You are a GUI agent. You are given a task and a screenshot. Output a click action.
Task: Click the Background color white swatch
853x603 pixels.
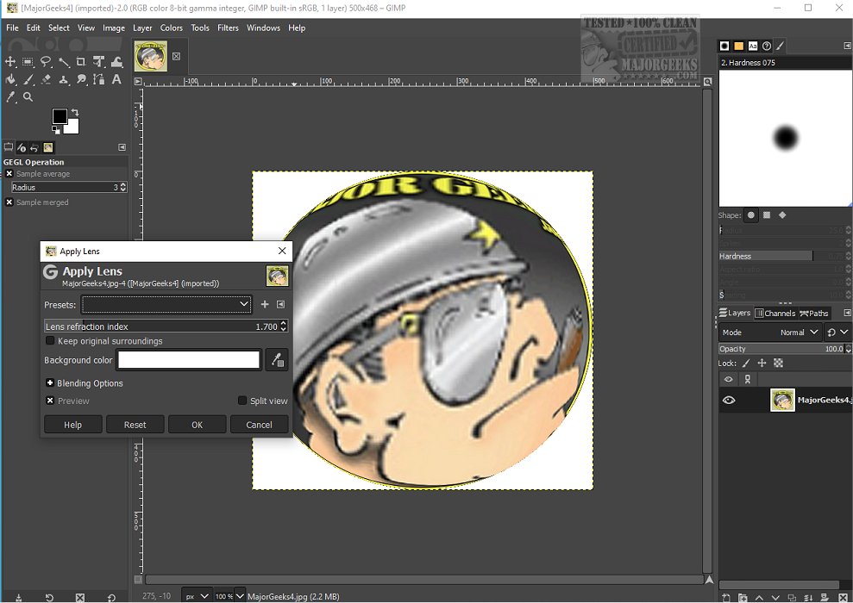189,359
